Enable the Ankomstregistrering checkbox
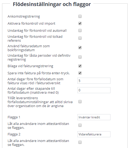The image size is (130, 148). (x=80, y=16)
